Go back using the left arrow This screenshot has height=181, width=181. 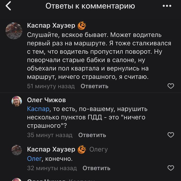pos(9,6)
